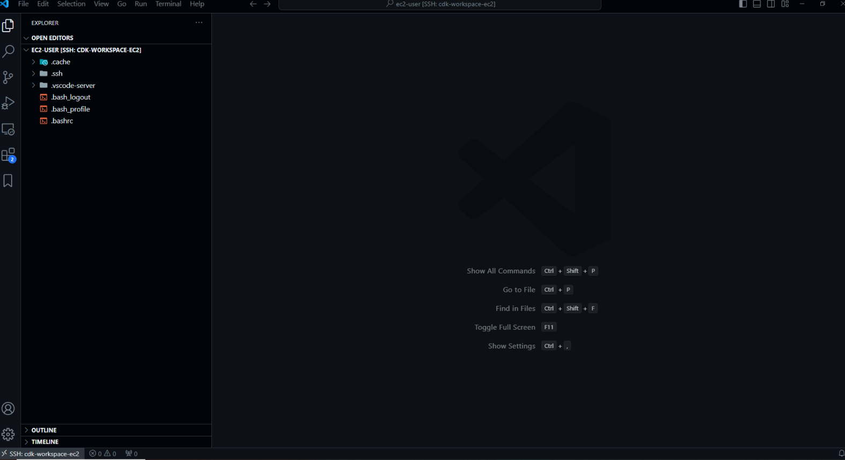Click VS Code logo in title bar
The height and width of the screenshot is (460, 845).
pos(5,4)
